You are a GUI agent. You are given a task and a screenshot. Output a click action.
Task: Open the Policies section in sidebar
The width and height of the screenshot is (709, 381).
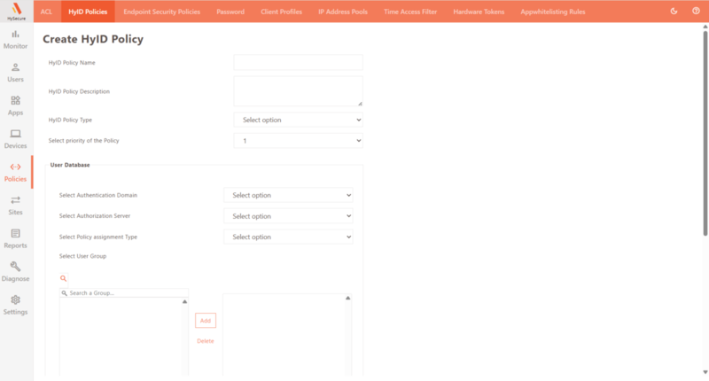[x=15, y=172]
